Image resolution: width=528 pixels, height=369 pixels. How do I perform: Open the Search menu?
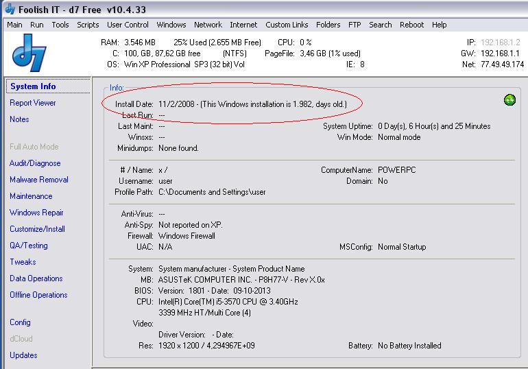[x=380, y=25]
